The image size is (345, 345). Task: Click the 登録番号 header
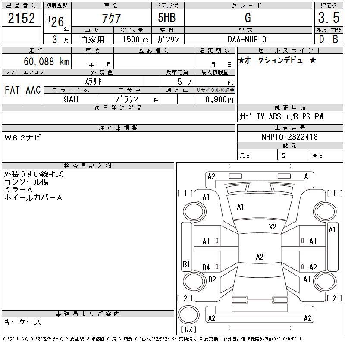(x=154, y=50)
